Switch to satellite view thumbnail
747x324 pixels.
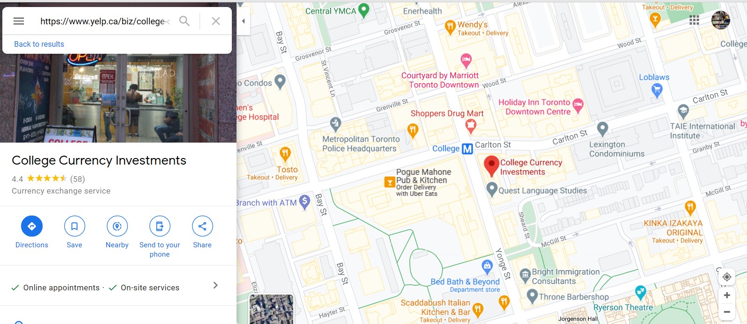(271, 309)
